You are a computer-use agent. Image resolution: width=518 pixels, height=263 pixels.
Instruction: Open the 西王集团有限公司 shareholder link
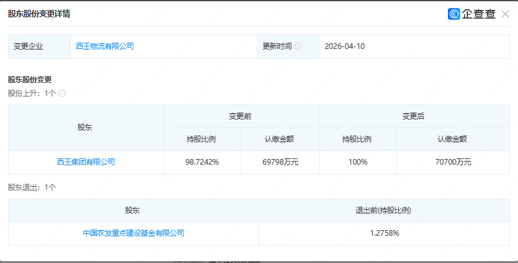[x=86, y=162]
